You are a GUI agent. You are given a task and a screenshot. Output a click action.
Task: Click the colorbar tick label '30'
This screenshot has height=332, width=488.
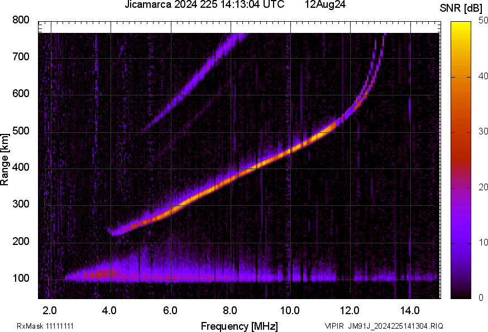click(483, 131)
